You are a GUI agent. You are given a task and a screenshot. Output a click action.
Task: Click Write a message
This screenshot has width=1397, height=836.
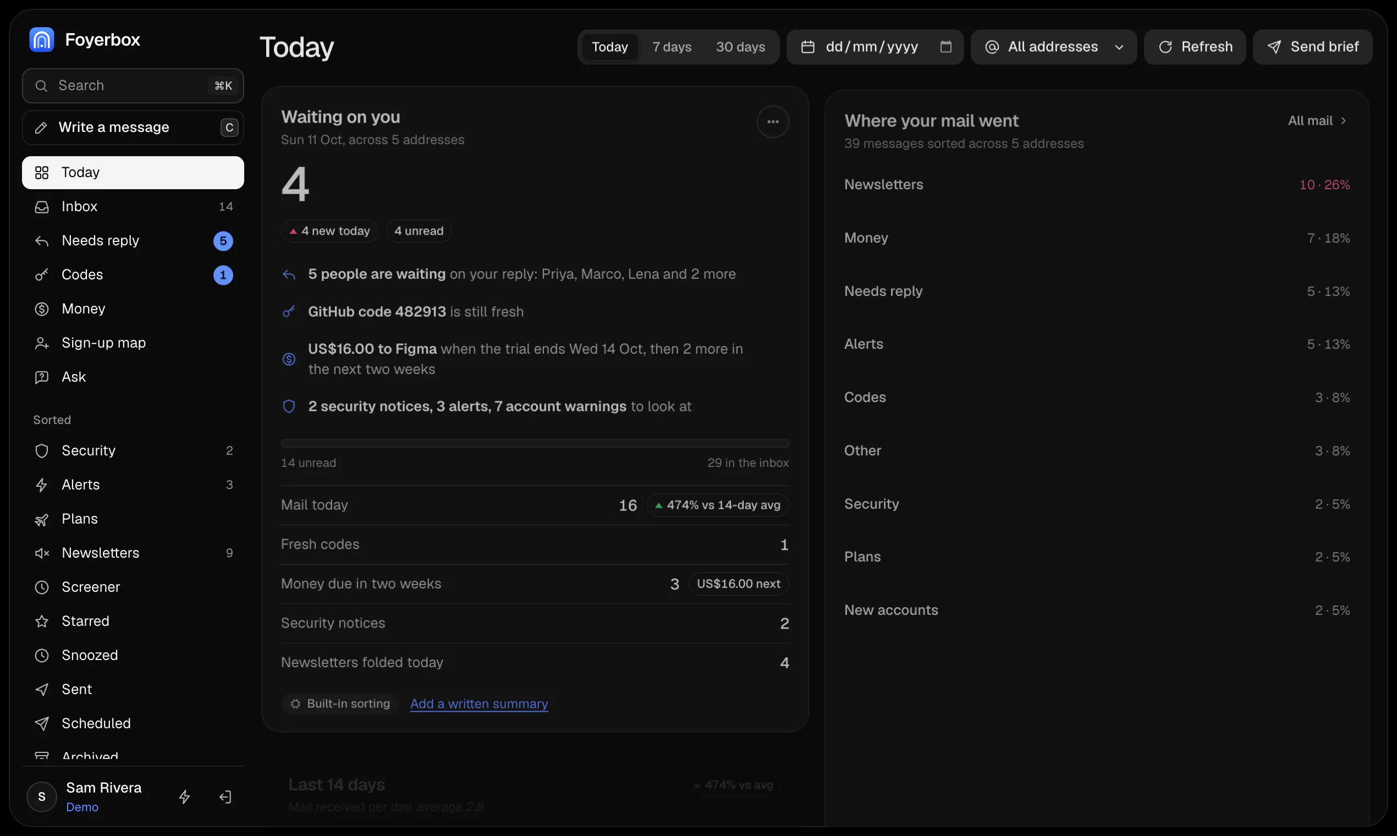pos(133,127)
